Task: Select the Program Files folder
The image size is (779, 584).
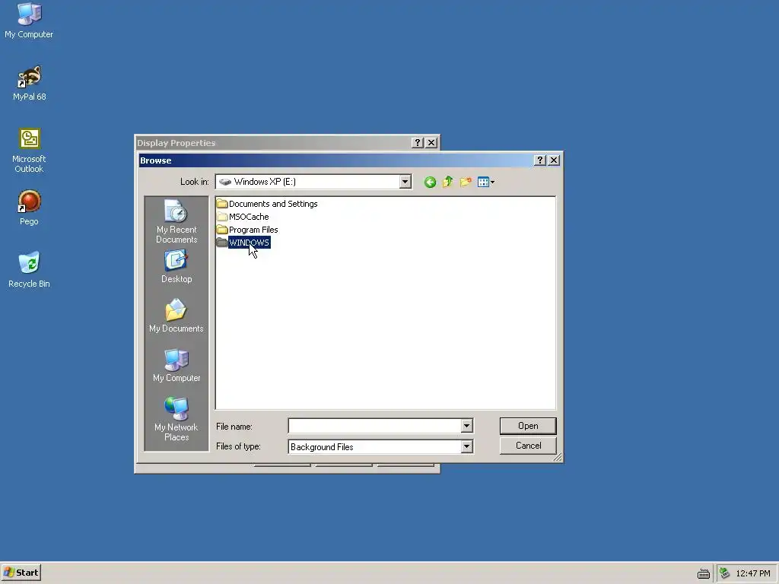Action: click(247, 230)
